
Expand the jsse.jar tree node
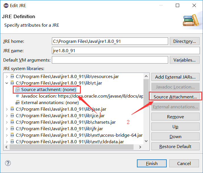coord(7,109)
